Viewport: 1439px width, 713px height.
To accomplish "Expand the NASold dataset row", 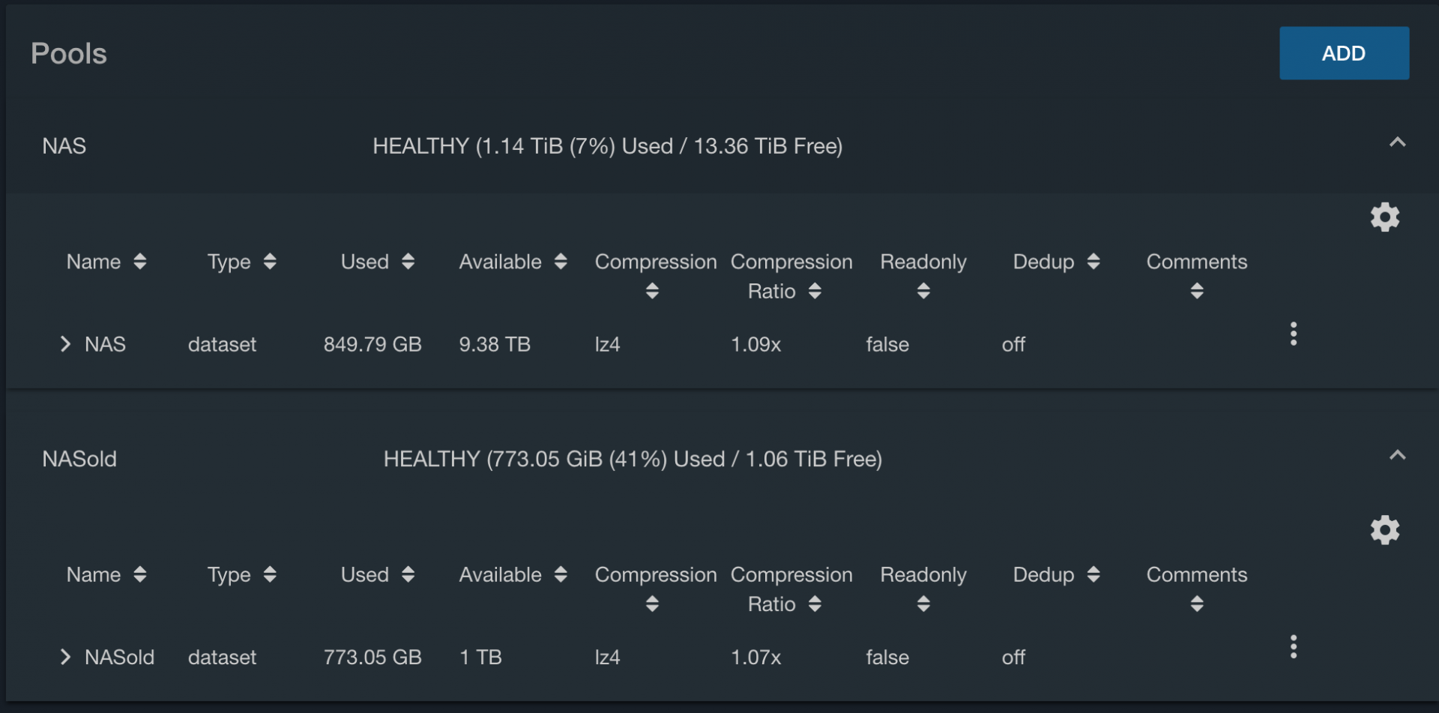I will click(65, 657).
